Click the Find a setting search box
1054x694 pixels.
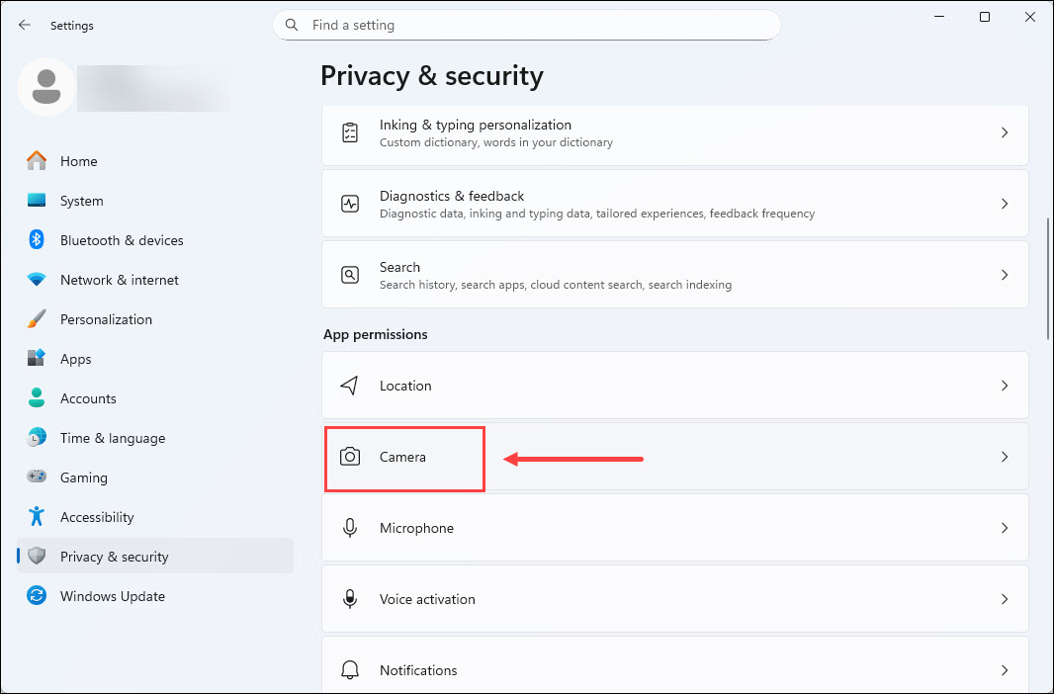coord(534,25)
